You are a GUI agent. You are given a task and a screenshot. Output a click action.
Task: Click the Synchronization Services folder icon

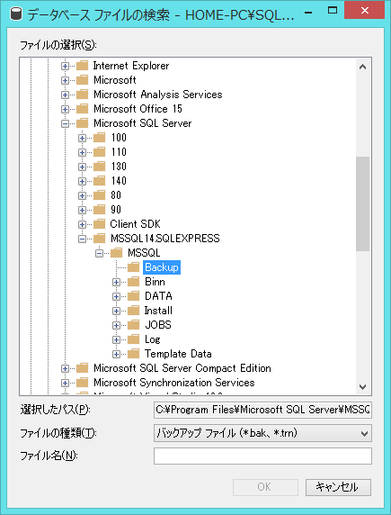click(83, 383)
